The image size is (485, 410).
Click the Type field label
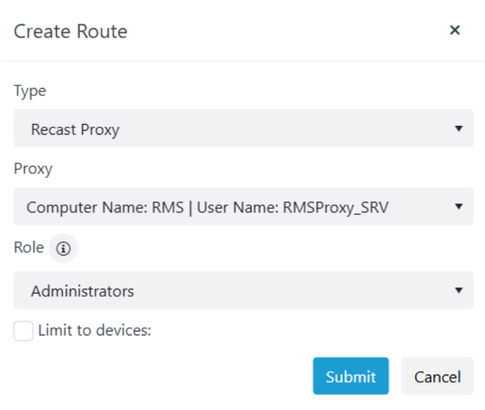[30, 91]
